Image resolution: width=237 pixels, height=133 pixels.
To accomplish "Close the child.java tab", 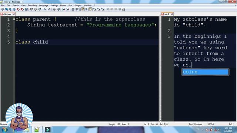I will (x=13, y=14).
